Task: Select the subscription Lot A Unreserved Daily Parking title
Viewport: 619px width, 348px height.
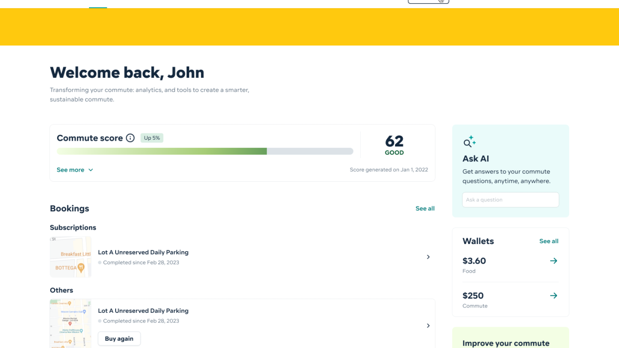Action: tap(143, 252)
